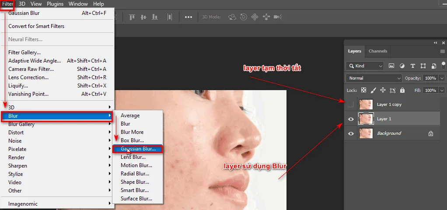Screen dimensions: 447x210
Task: Expand the Imagenomic submenu
Action: (x=57, y=204)
